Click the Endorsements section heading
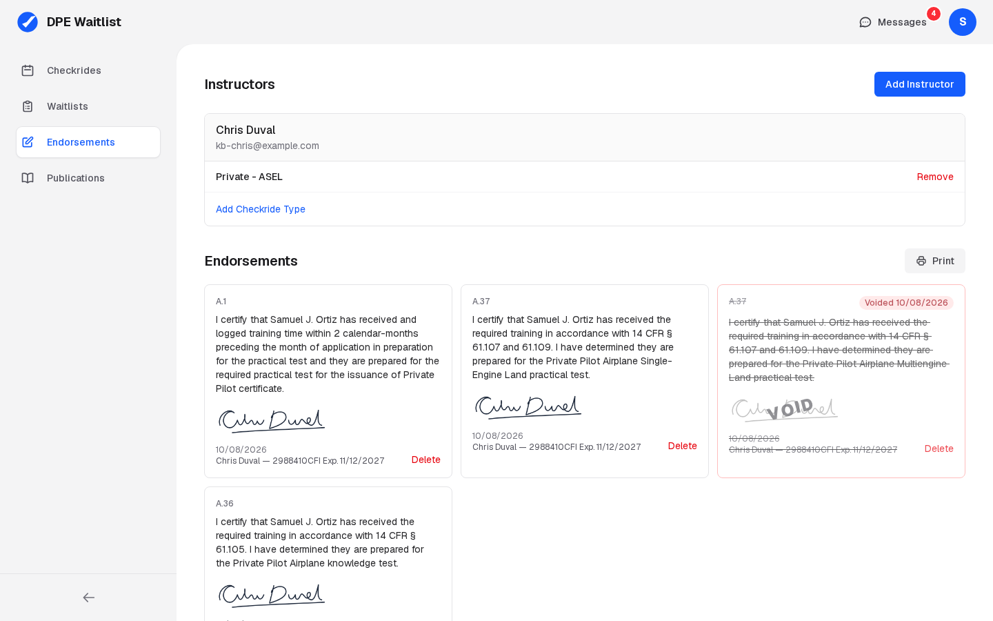This screenshot has width=993, height=621. tap(251, 261)
